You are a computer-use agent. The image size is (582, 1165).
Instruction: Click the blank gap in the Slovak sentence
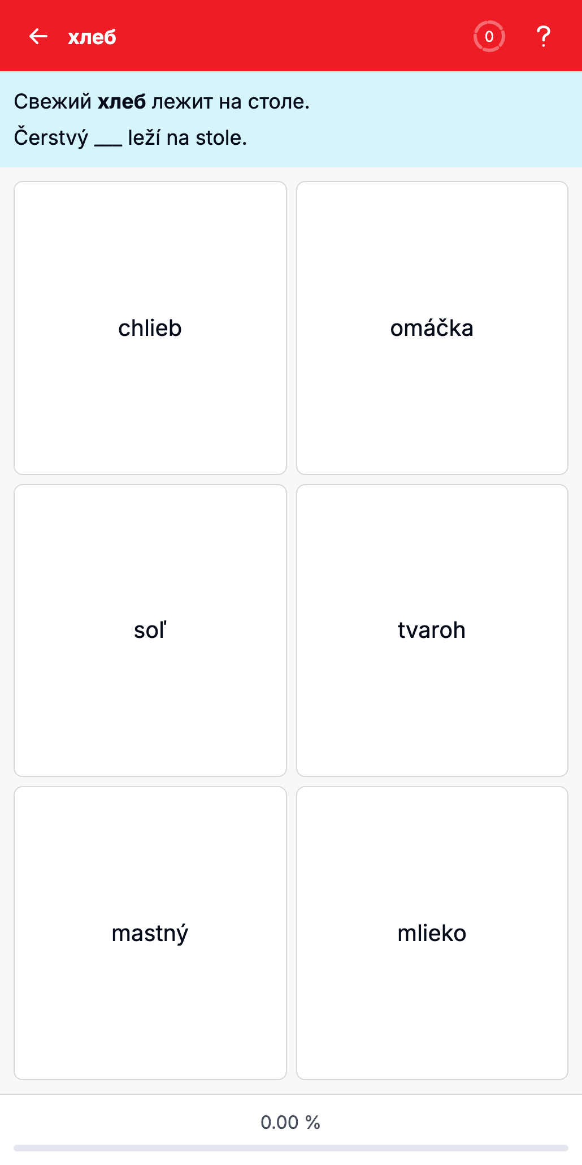[x=108, y=139]
